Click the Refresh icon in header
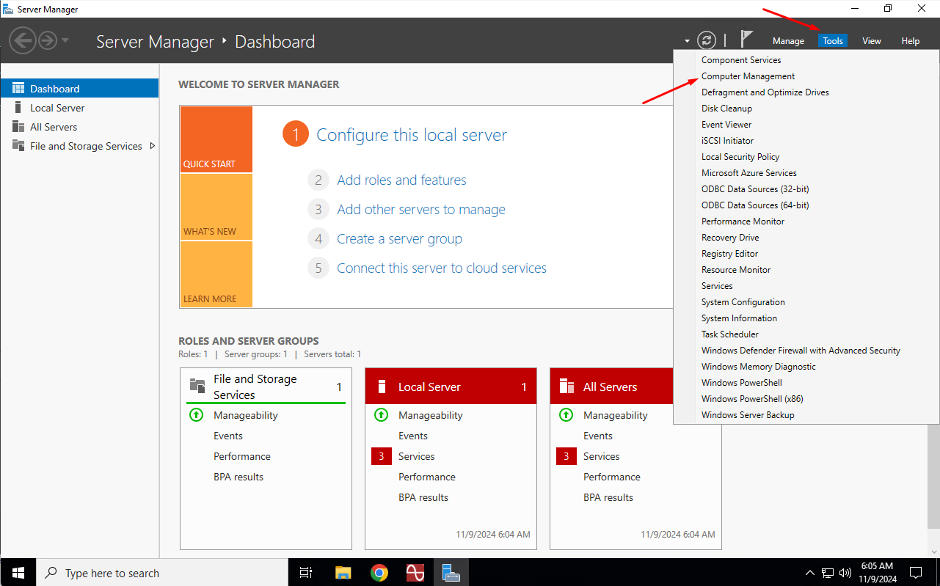Viewport: 940px width, 586px height. pos(706,40)
